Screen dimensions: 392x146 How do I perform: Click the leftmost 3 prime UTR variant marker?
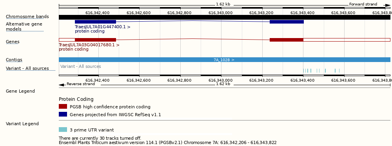pos(303,71)
